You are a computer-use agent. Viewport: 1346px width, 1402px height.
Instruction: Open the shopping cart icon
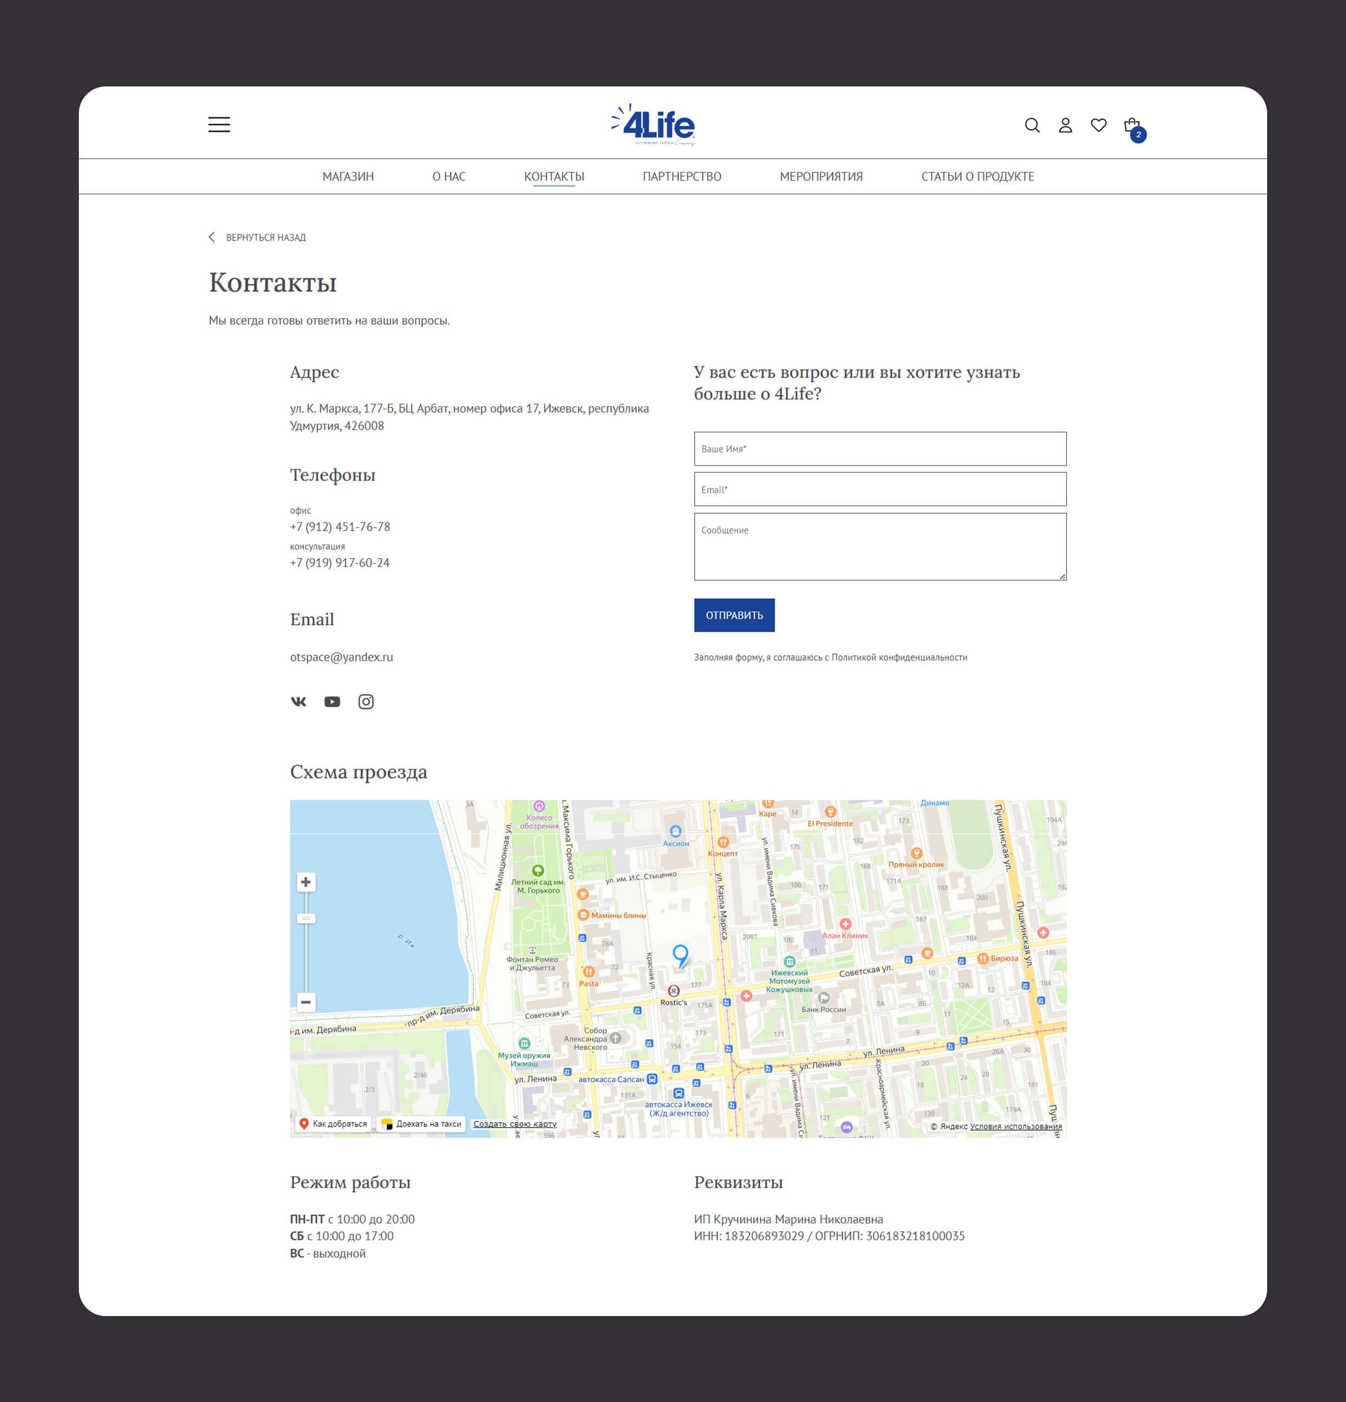click(x=1132, y=126)
